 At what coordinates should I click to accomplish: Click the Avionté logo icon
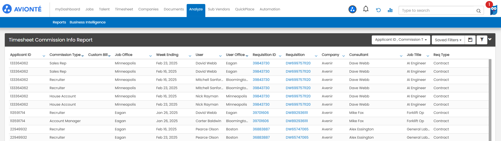(x=7, y=9)
